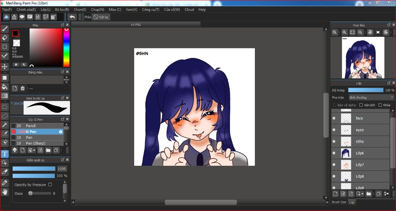Screen dimensions: 396x211
Task: Open the Pha trộn blend mode dropdown
Action: click(x=371, y=97)
